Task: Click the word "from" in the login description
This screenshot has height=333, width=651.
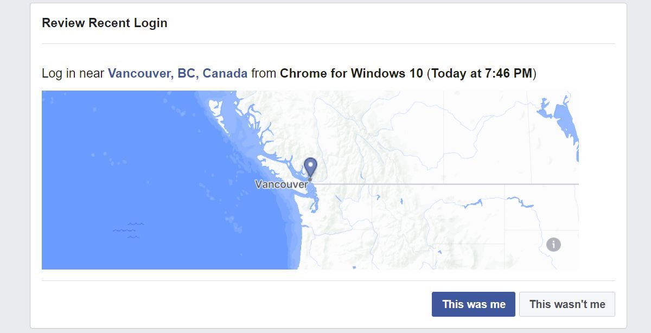Action: pos(264,73)
